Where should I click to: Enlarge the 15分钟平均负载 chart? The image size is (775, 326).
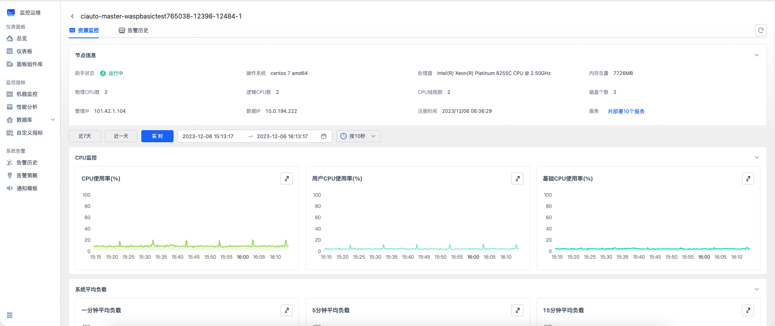748,310
